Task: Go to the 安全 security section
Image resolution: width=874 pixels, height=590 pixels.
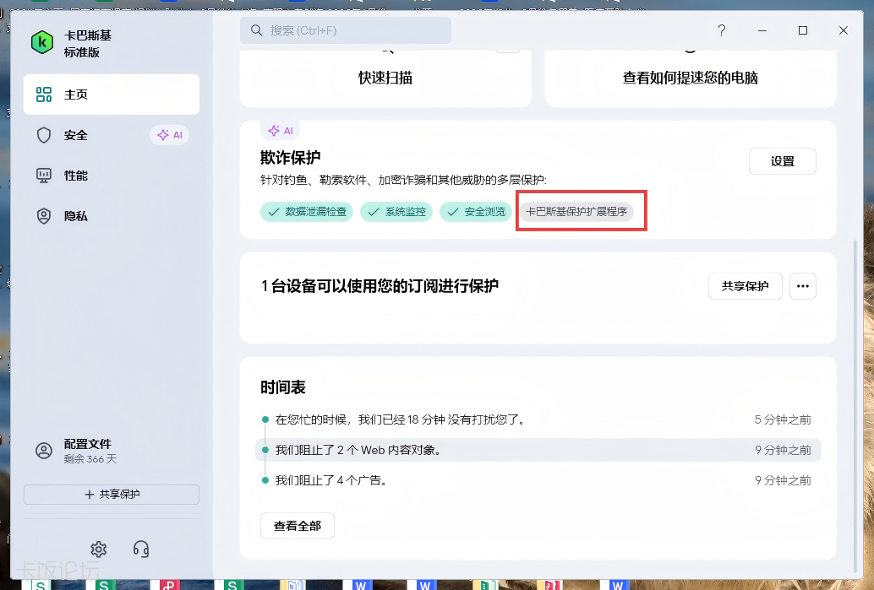Action: pyautogui.click(x=76, y=135)
